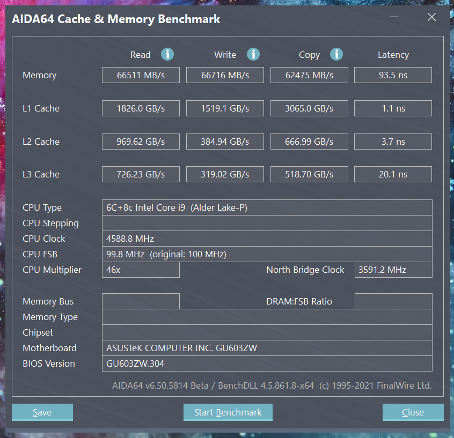Click the CPU Type field
Screen dimensions: 454x438
(x=267, y=207)
